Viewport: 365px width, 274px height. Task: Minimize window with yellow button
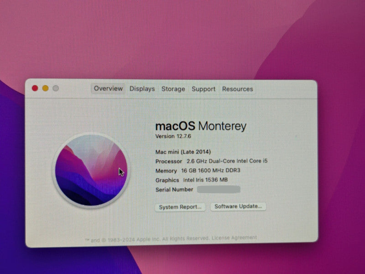[x=45, y=88]
